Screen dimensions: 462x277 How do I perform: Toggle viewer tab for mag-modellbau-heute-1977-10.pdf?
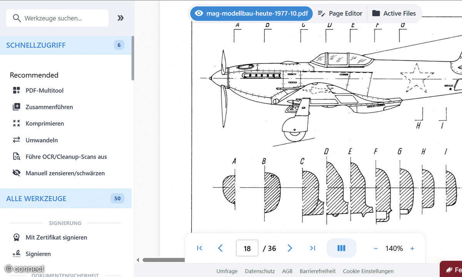click(x=251, y=13)
